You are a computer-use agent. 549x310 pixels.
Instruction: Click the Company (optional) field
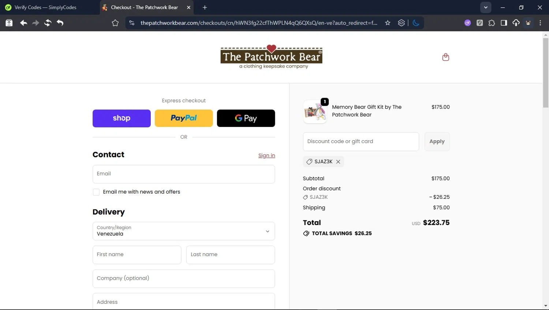[184, 279]
